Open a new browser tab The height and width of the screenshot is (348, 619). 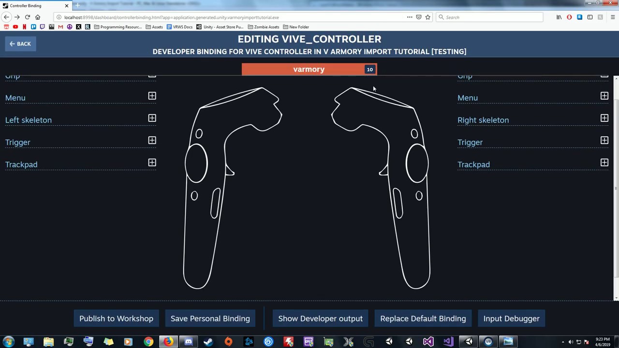coord(77,5)
